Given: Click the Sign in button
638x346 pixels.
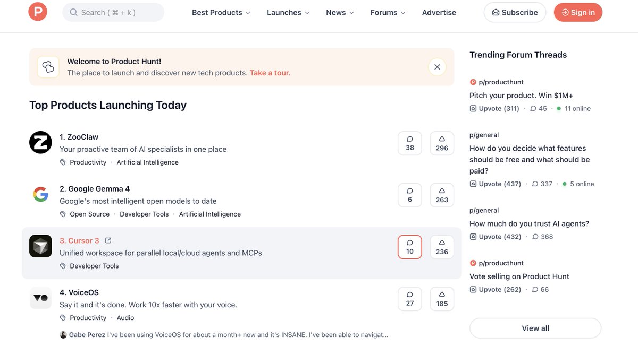Looking at the screenshot, I should [x=578, y=12].
